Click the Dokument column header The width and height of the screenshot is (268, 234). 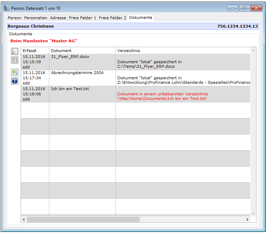82,51
